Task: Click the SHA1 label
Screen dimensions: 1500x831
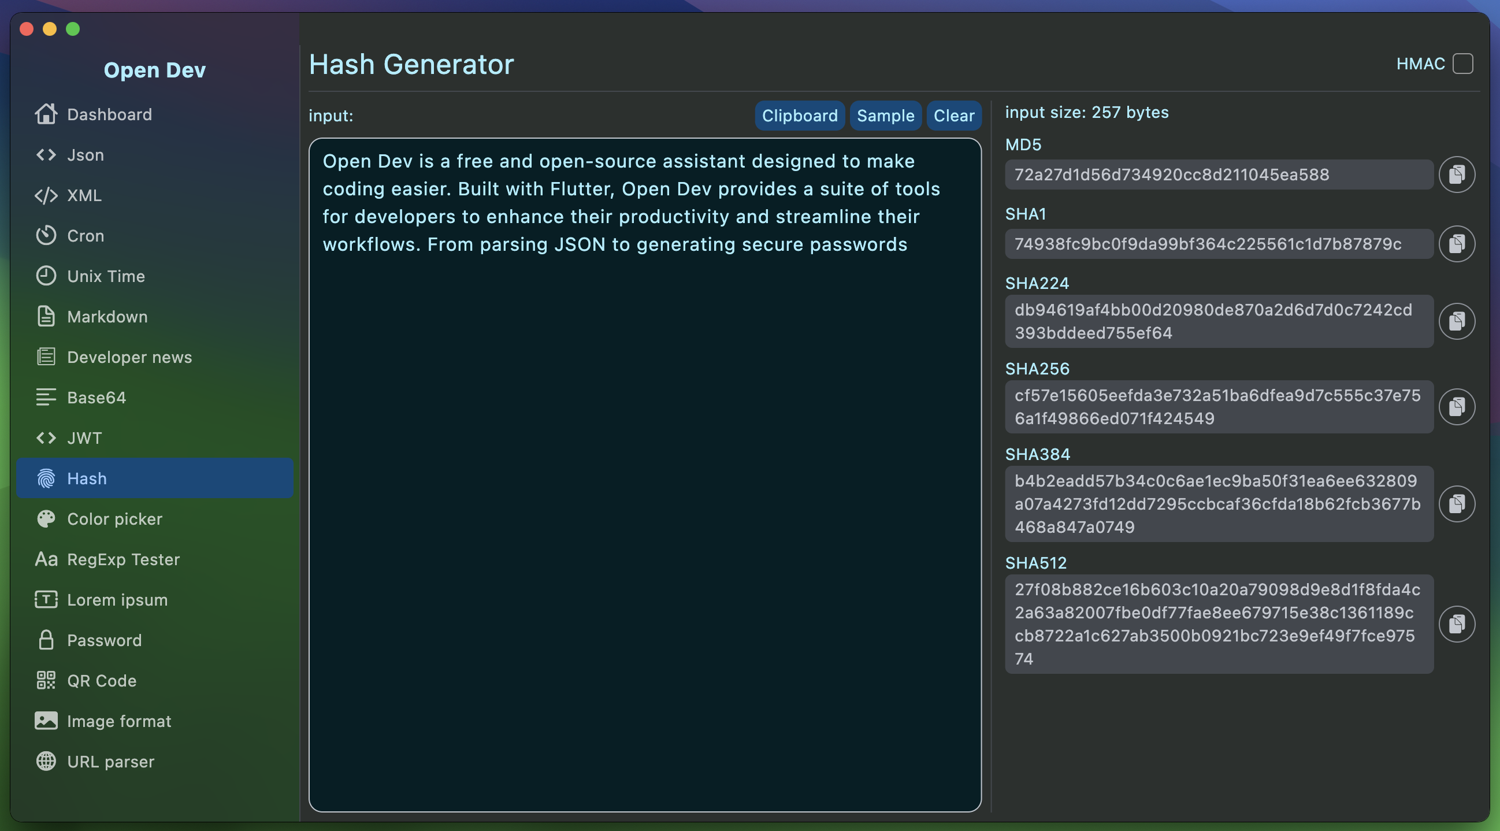Action: click(x=1026, y=214)
